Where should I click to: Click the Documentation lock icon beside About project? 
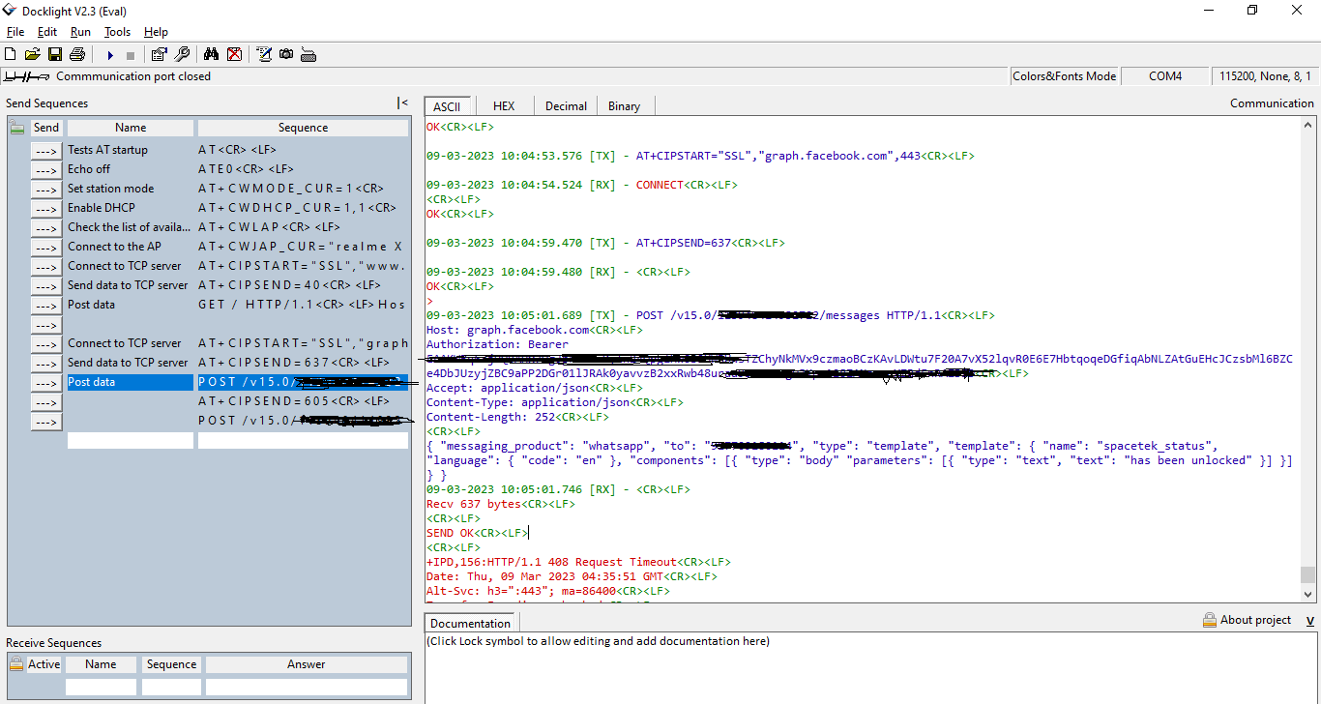[1209, 620]
